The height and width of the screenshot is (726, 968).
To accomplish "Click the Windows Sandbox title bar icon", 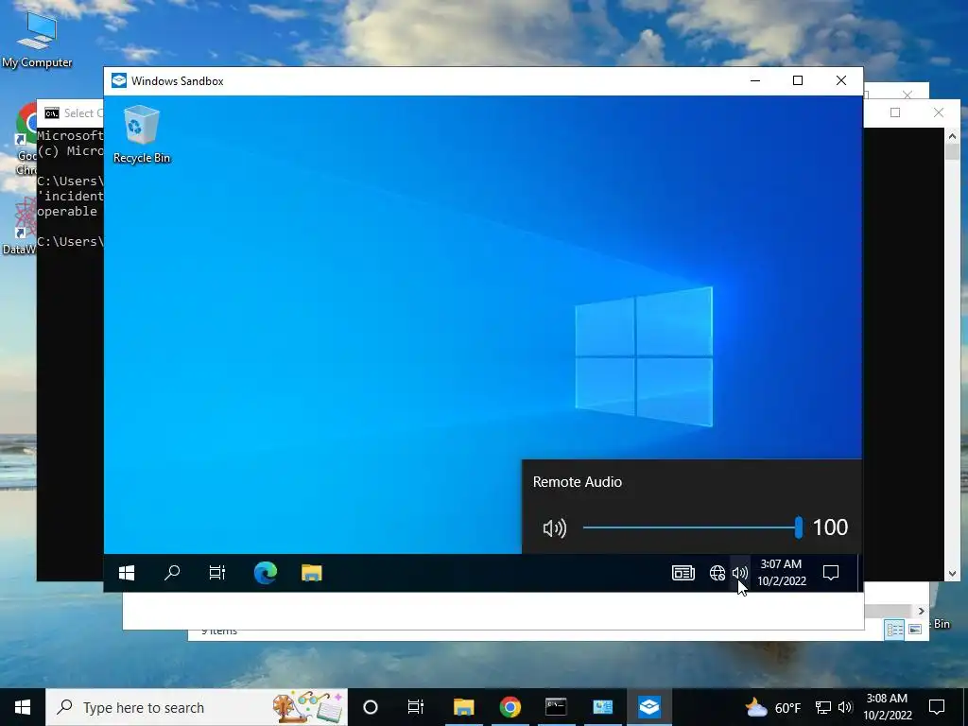I will tap(118, 81).
